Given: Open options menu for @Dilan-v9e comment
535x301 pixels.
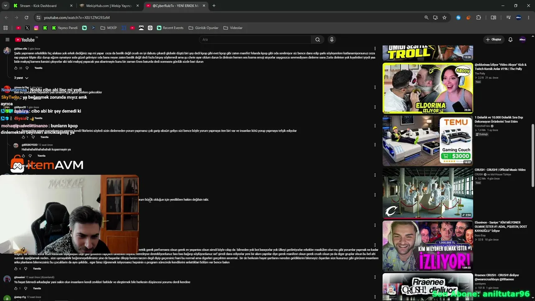Looking at the screenshot, I should tap(375, 49).
